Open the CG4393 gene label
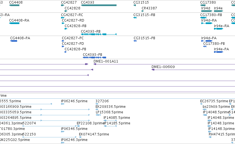 [88, 2]
